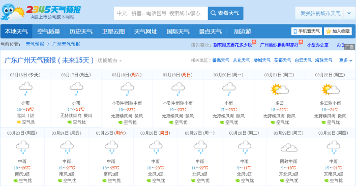The width and height of the screenshot is (356, 186).
Task: Expand 更多 related regions list
Action: (x=345, y=60)
